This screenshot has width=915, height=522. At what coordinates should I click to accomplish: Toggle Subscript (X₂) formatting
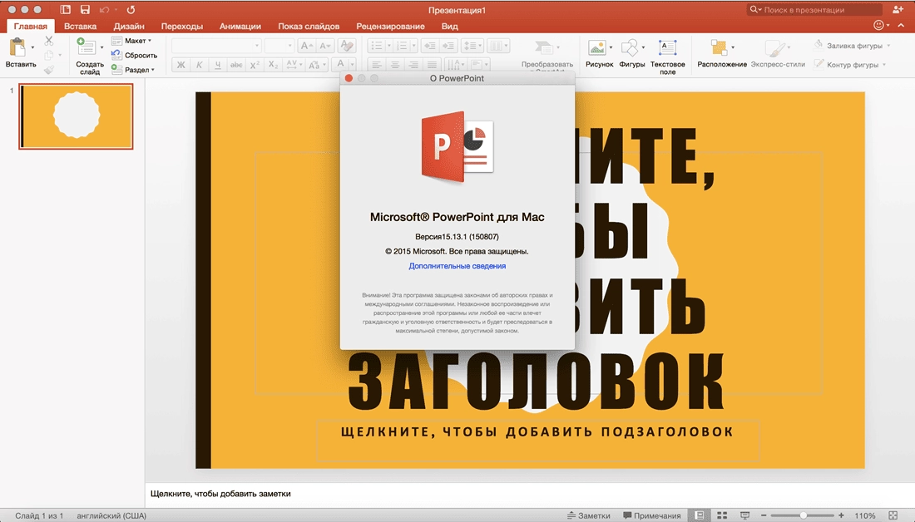pos(273,65)
